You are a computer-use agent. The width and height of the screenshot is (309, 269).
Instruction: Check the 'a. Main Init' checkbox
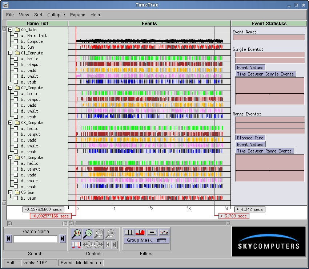pyautogui.click(x=16, y=36)
